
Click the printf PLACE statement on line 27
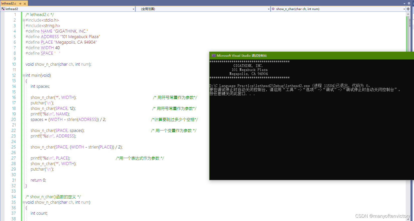pyautogui.click(x=50, y=158)
